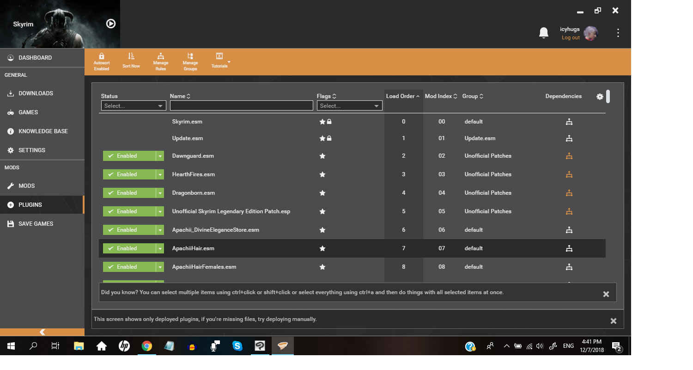693x370 pixels.
Task: Open the dependencies icon for Update.esm
Action: pyautogui.click(x=569, y=138)
